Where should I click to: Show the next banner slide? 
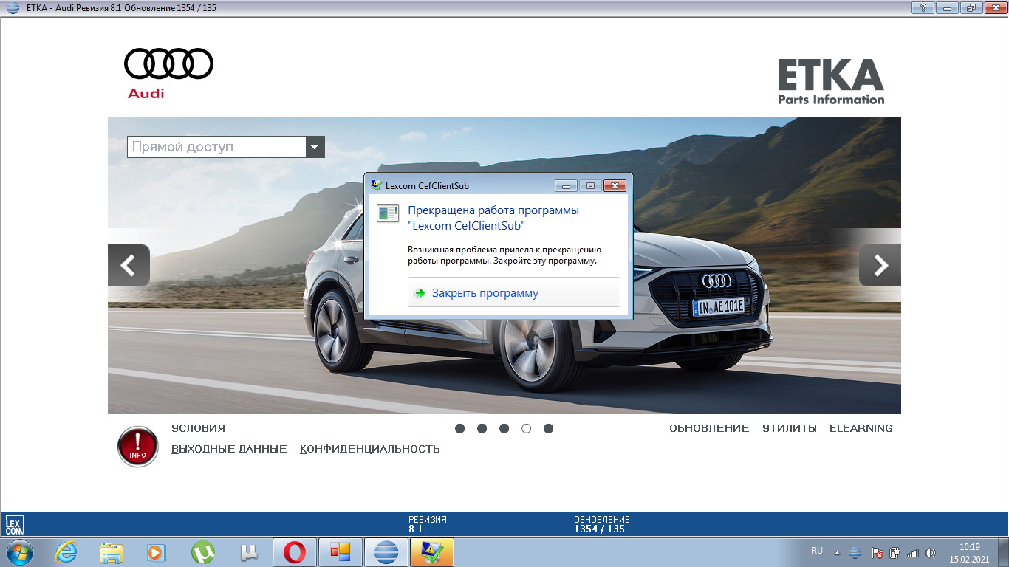point(880,265)
